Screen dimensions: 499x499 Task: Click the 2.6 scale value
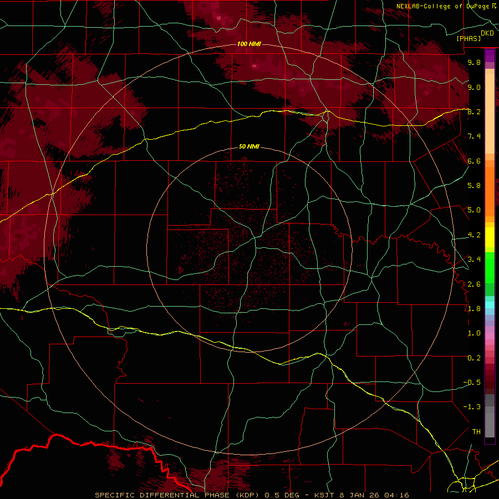[474, 284]
